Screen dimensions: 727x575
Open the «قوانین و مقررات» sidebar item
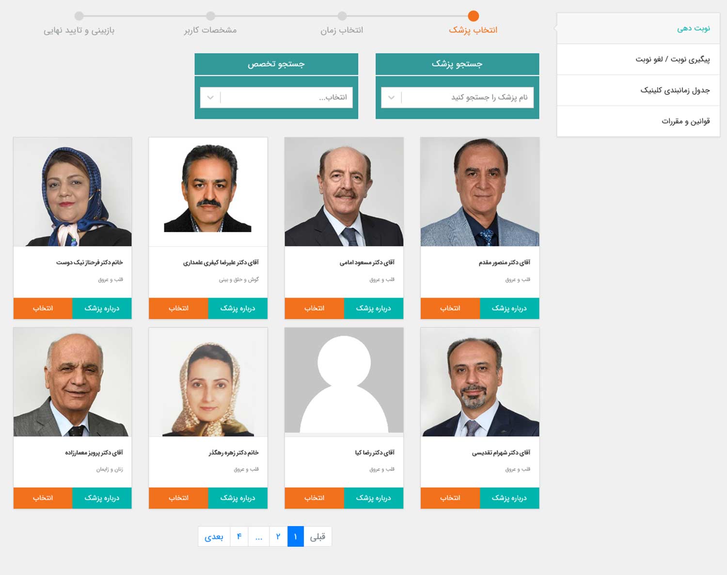[x=638, y=121]
